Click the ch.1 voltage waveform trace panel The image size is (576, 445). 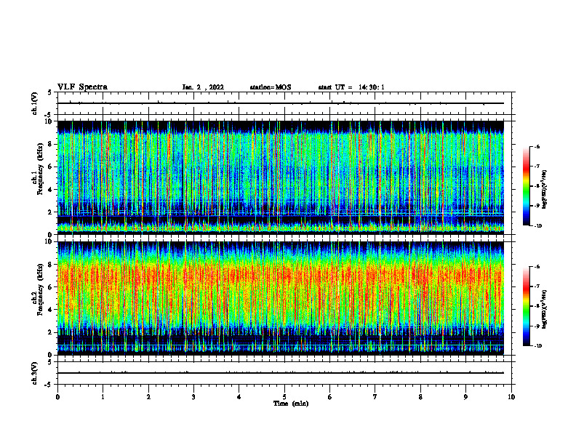286,103
